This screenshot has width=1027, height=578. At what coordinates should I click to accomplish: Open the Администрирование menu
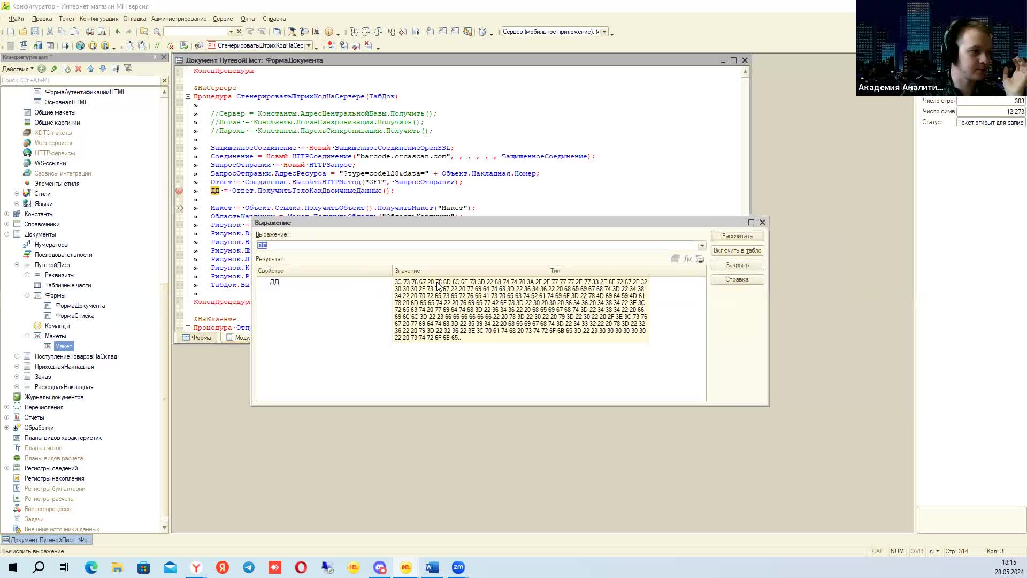point(179,19)
